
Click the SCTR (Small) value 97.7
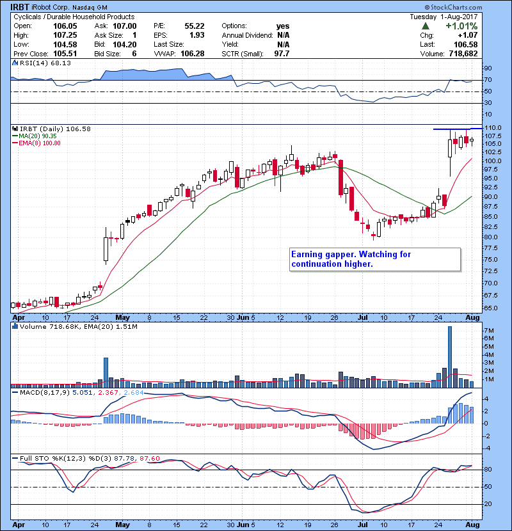282,54
